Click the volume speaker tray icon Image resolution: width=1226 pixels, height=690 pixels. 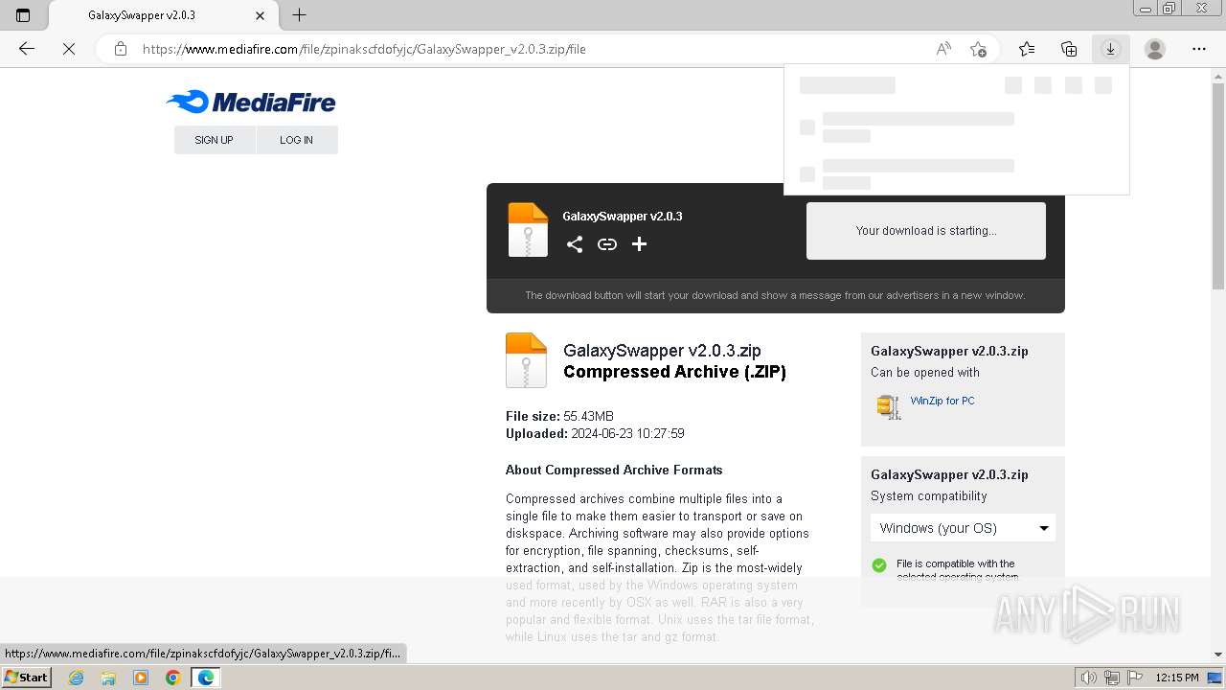[1090, 678]
